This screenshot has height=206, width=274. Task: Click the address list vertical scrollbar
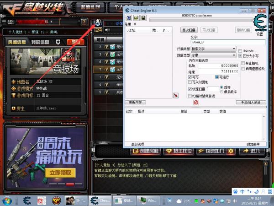tap(263, 128)
